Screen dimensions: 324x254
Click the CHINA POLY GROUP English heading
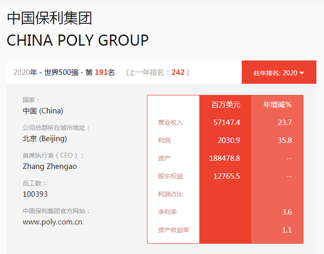[77, 40]
